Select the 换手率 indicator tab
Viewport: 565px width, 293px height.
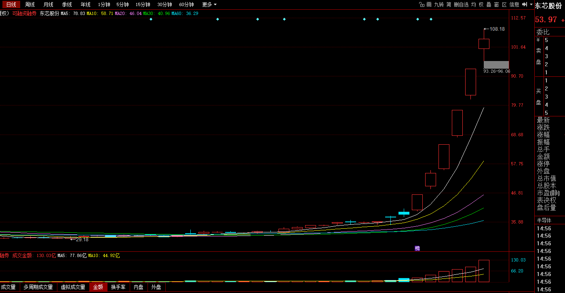[x=118, y=287]
